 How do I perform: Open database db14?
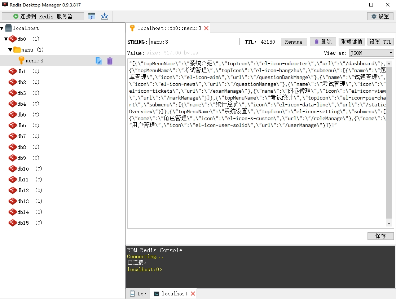[x=23, y=212]
